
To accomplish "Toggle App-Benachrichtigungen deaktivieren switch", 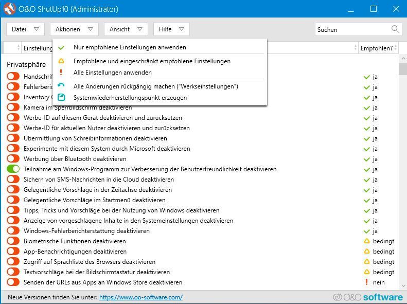I will [13, 252].
